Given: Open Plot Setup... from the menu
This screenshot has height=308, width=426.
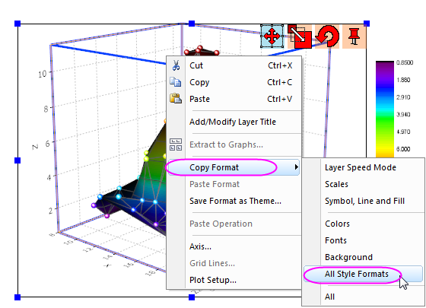Looking at the screenshot, I should tap(234, 280).
